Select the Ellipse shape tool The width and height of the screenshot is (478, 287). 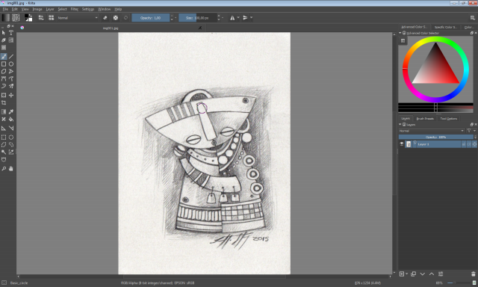coord(11,64)
